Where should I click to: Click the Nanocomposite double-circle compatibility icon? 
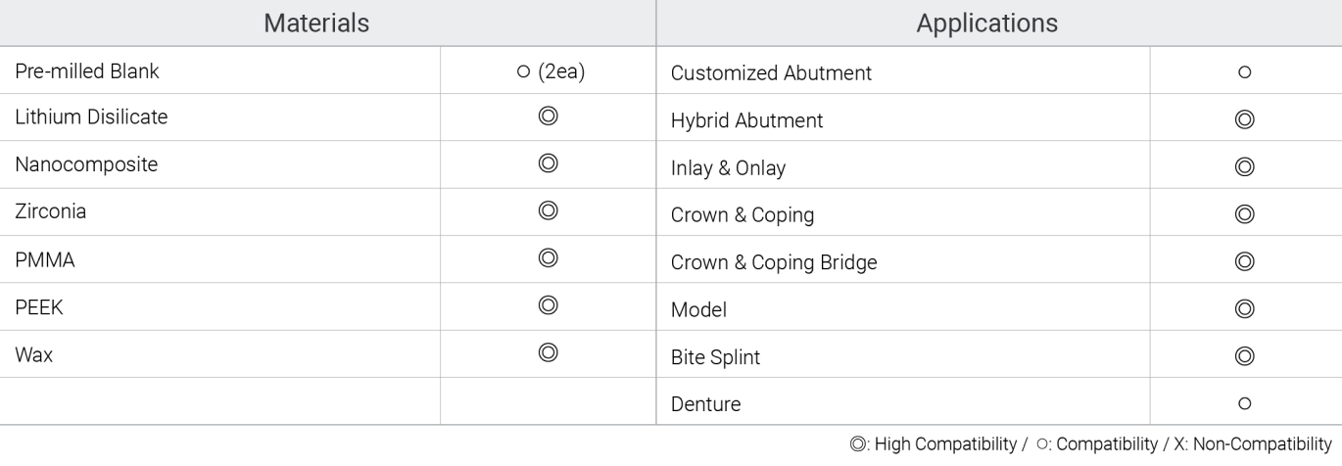click(549, 164)
